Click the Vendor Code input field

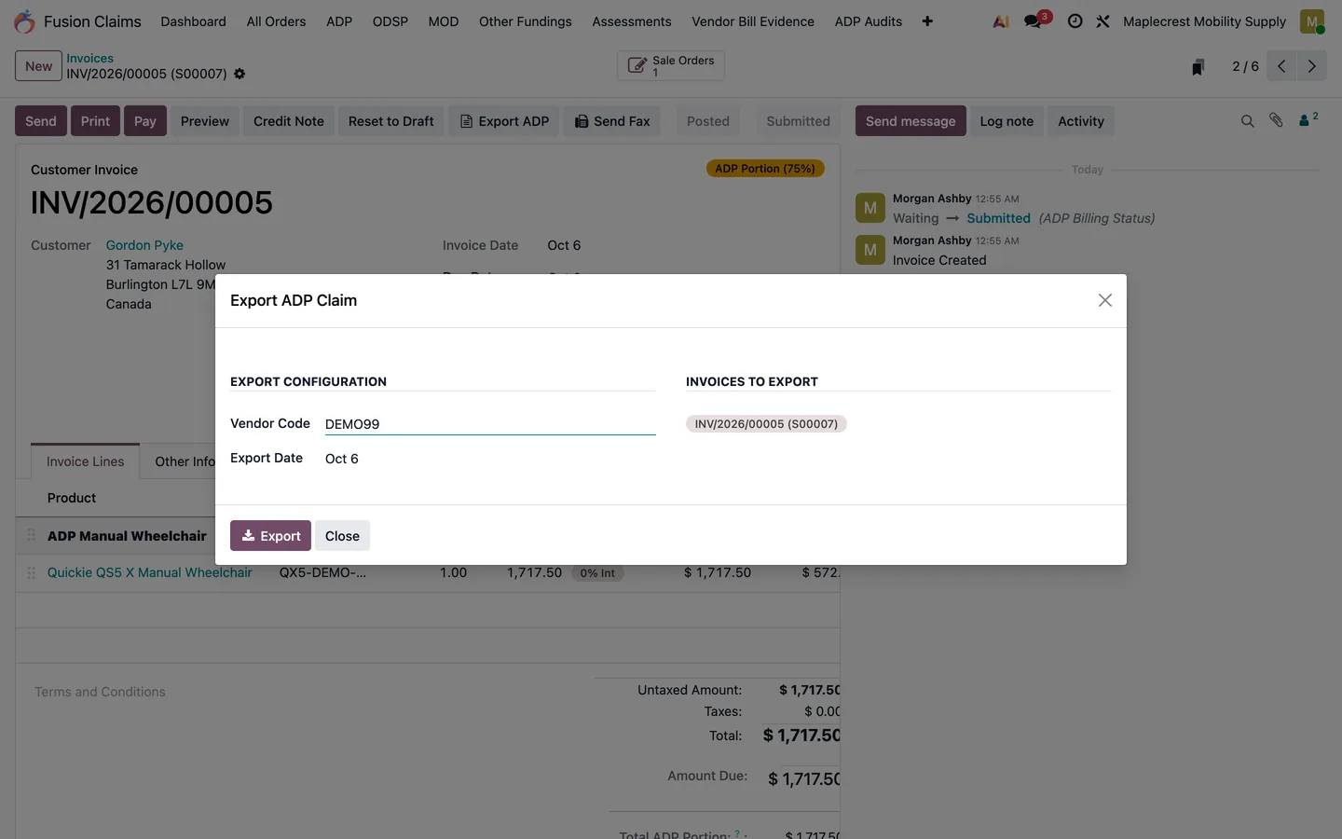[490, 424]
